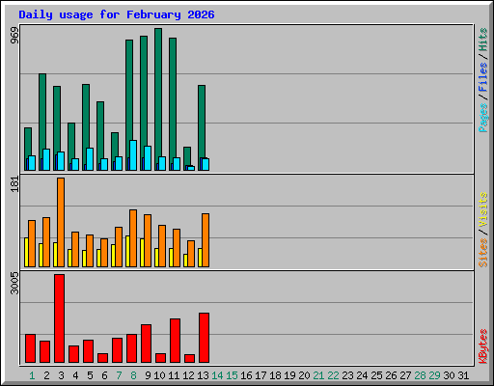This screenshot has width=494, height=386.
Task: Click day 3 on the date axis
Action: tap(61, 375)
